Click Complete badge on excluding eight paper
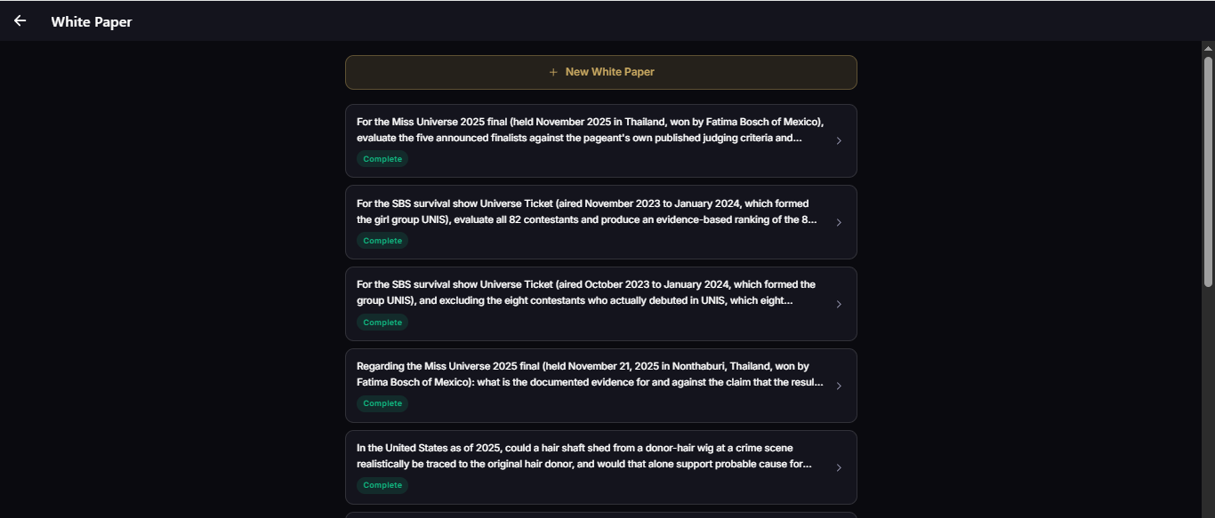1215x518 pixels. [382, 323]
